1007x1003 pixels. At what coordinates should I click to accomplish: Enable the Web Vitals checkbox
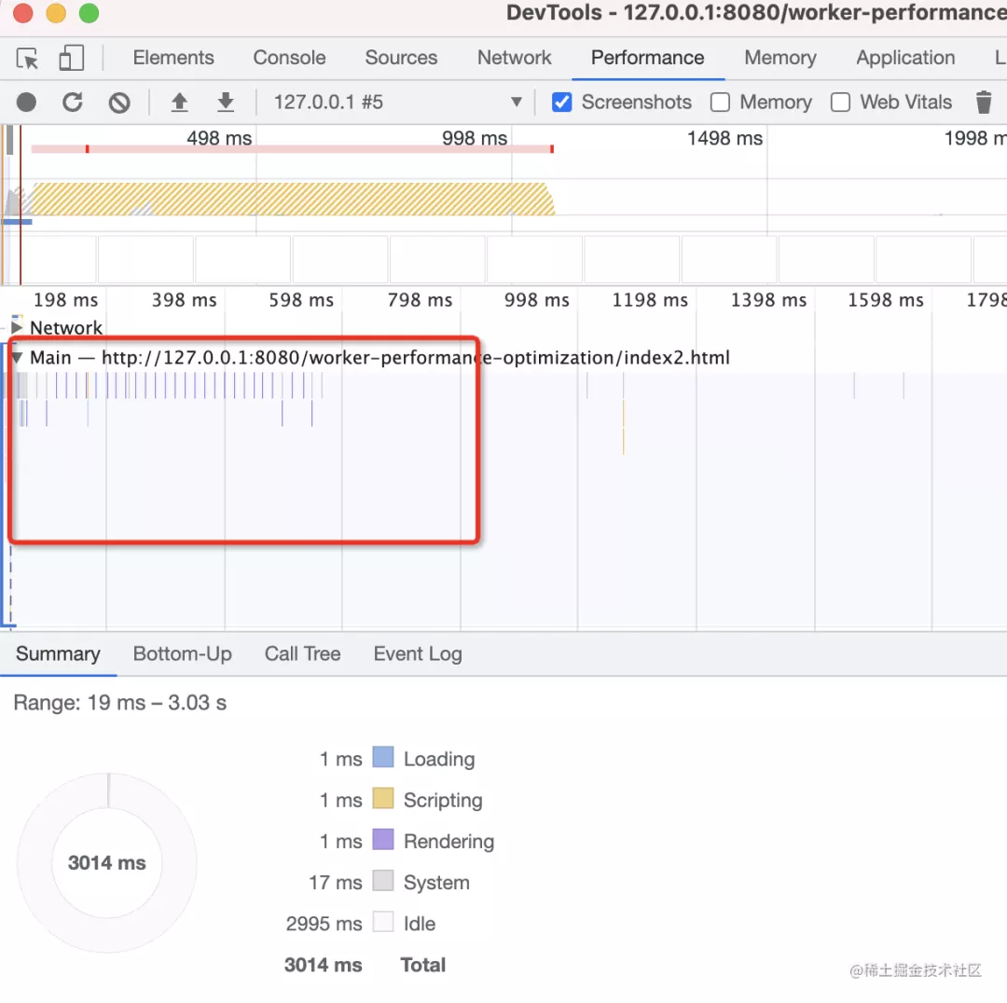840,103
